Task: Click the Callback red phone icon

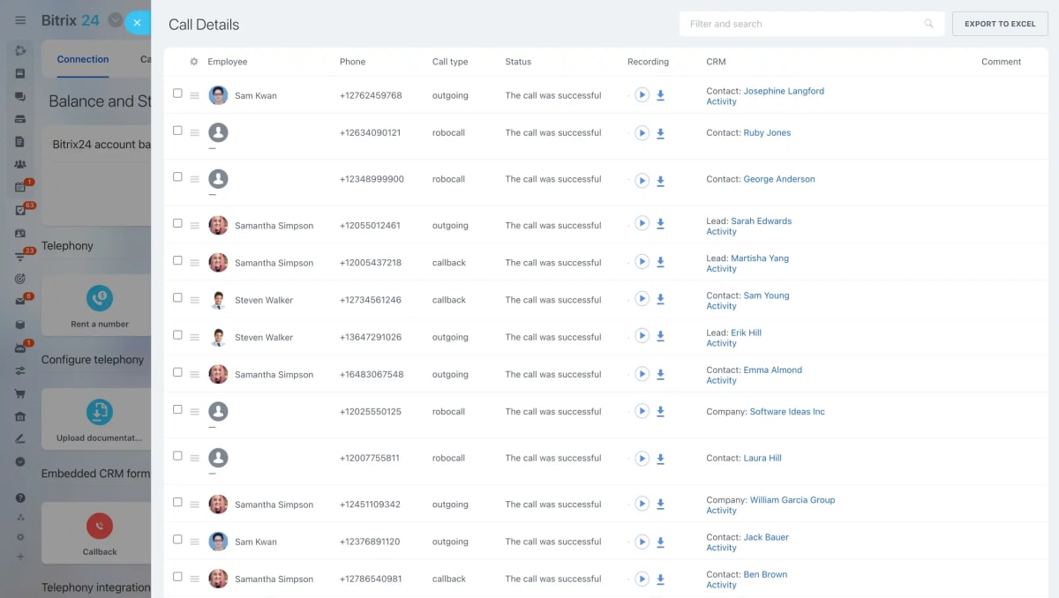Action: (100, 526)
